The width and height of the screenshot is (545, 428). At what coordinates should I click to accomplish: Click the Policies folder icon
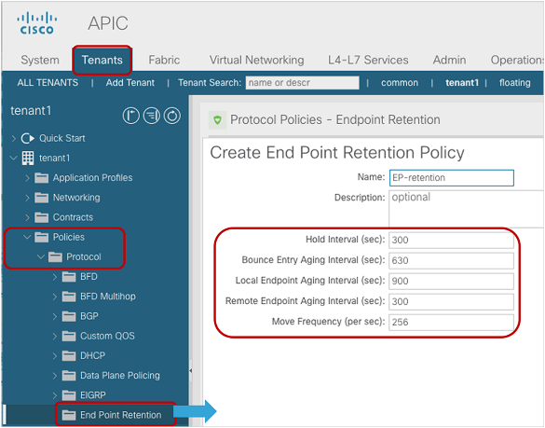pos(42,238)
